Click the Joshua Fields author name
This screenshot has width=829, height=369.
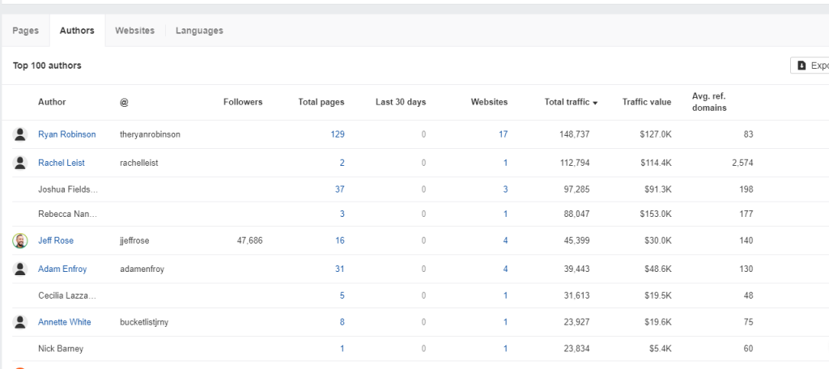click(x=68, y=189)
